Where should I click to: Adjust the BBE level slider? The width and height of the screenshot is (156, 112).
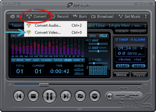pos(98,44)
